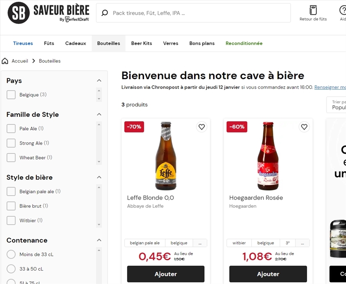Click the heart icon on Hoegaarden Rosée card
The width and height of the screenshot is (346, 284).
pyautogui.click(x=304, y=127)
